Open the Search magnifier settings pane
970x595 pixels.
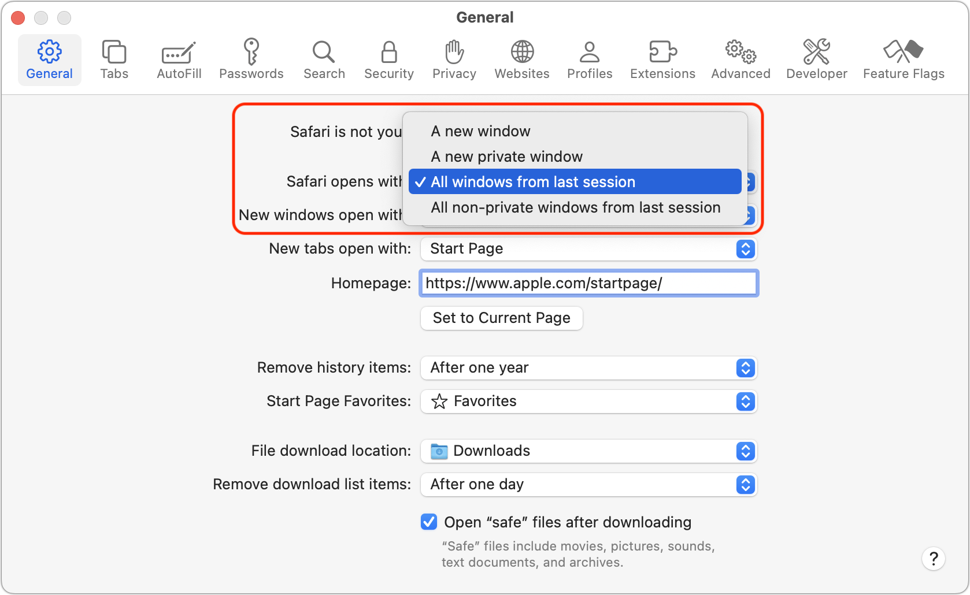click(324, 60)
